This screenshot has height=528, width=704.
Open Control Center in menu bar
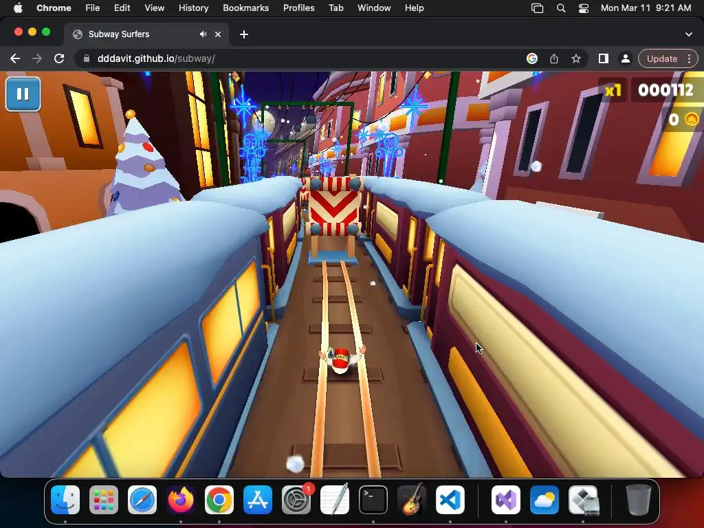(584, 8)
